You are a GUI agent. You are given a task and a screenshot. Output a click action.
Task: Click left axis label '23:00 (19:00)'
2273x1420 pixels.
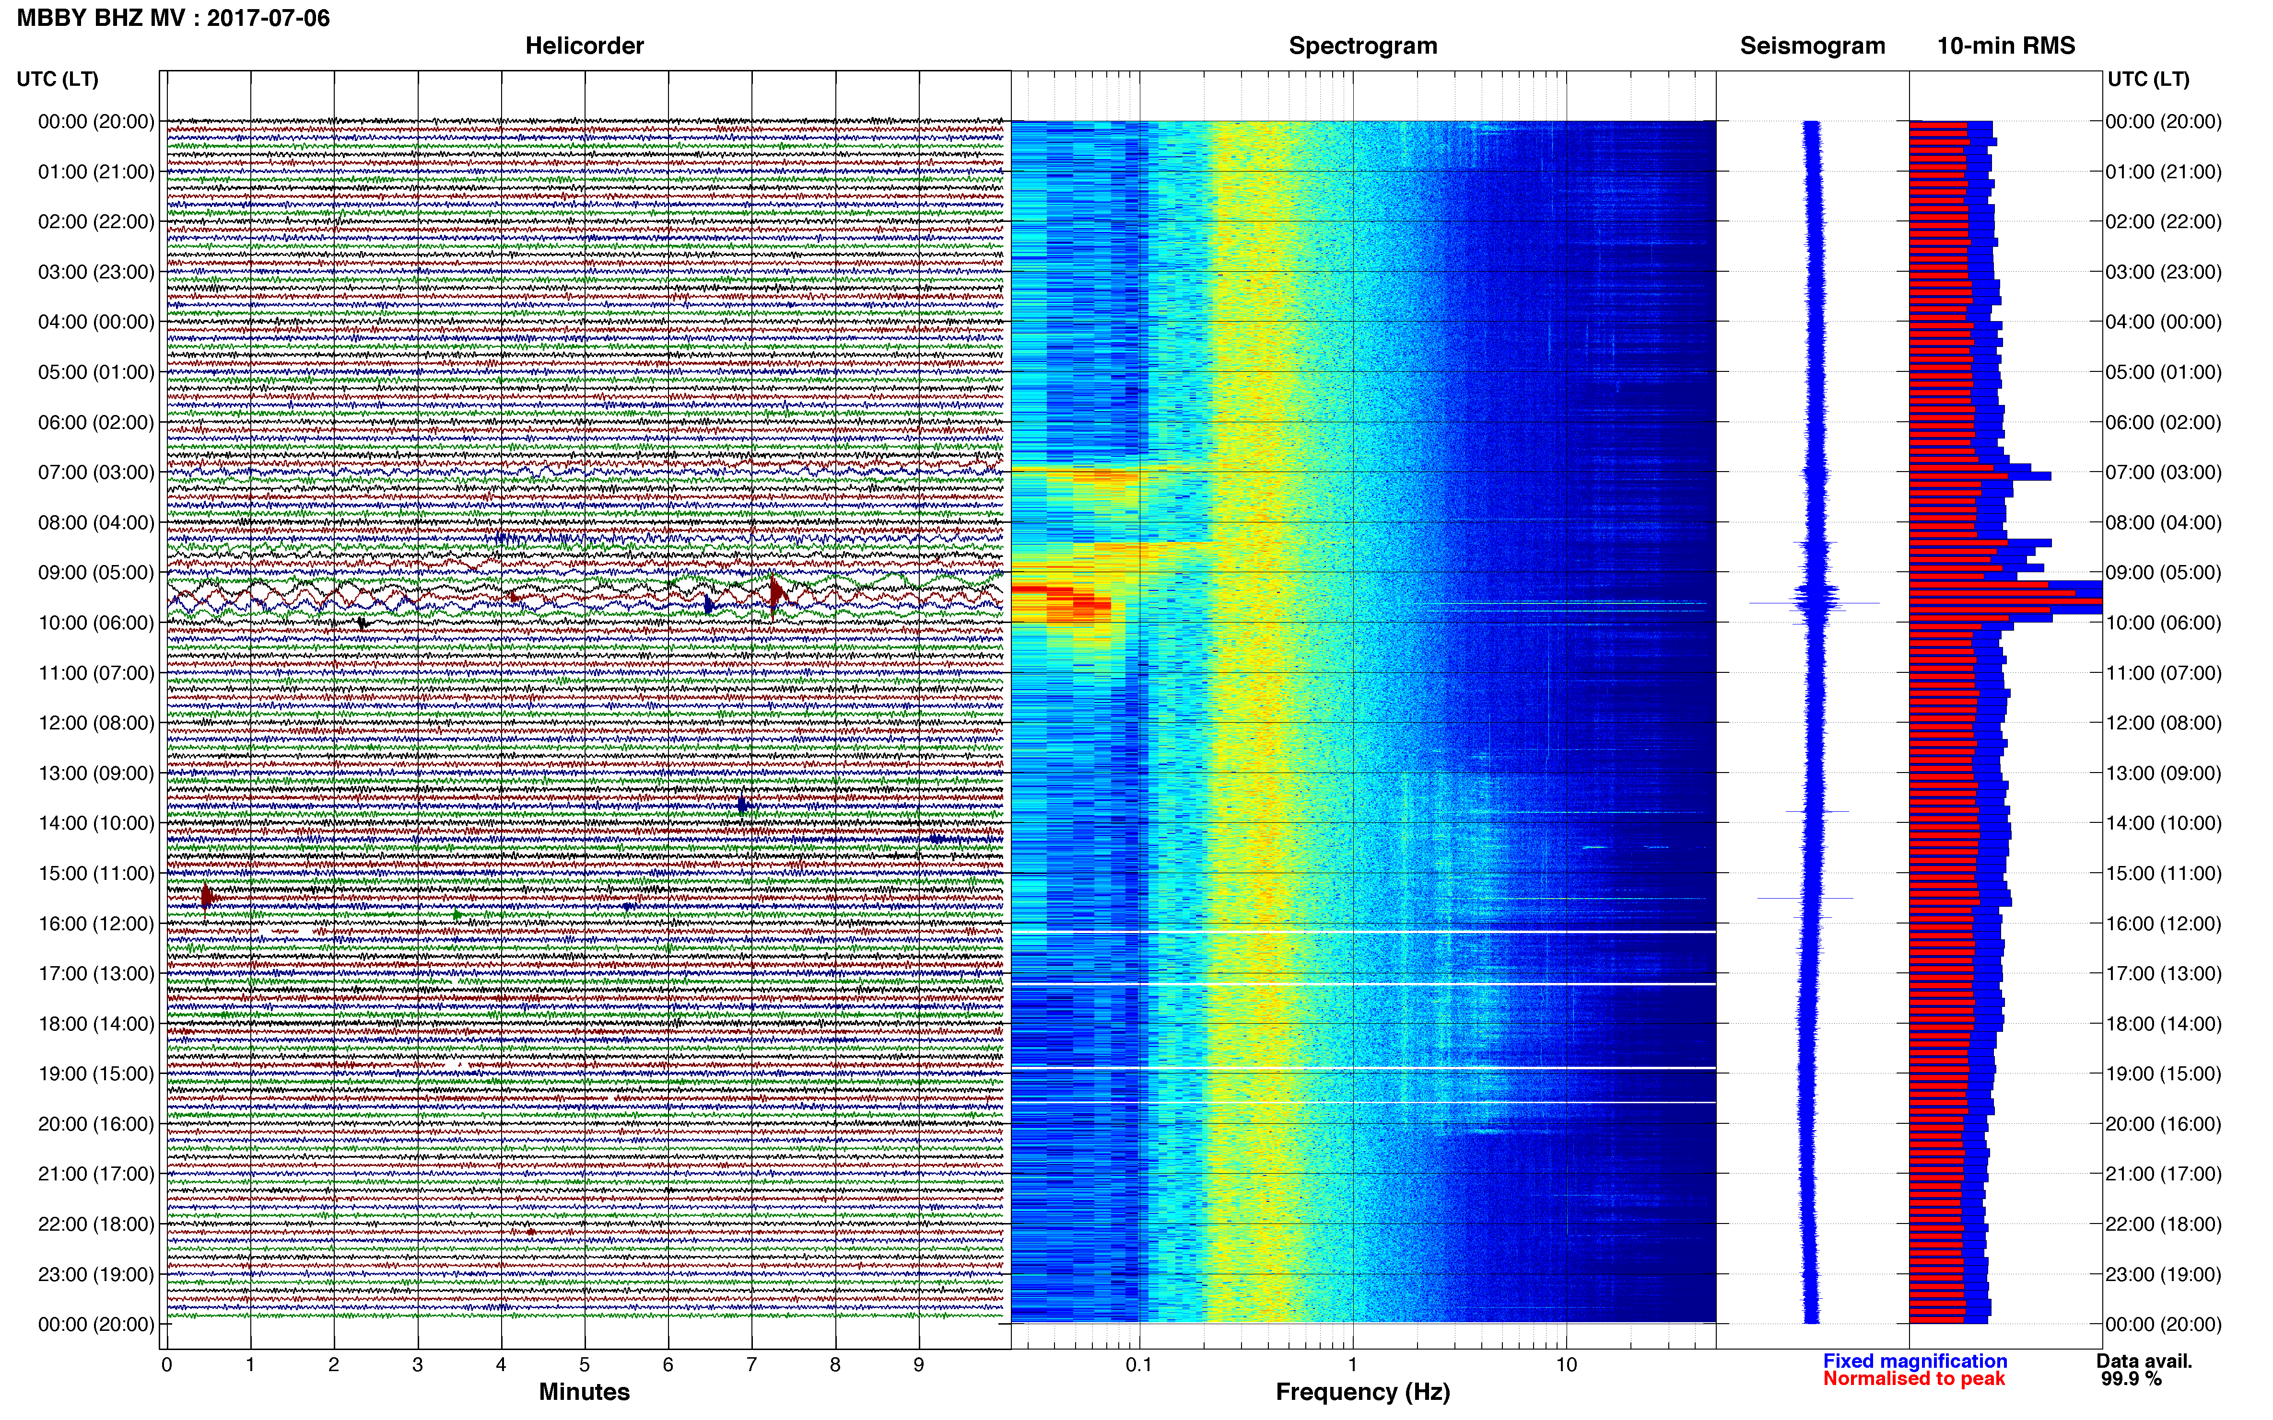tap(96, 1274)
